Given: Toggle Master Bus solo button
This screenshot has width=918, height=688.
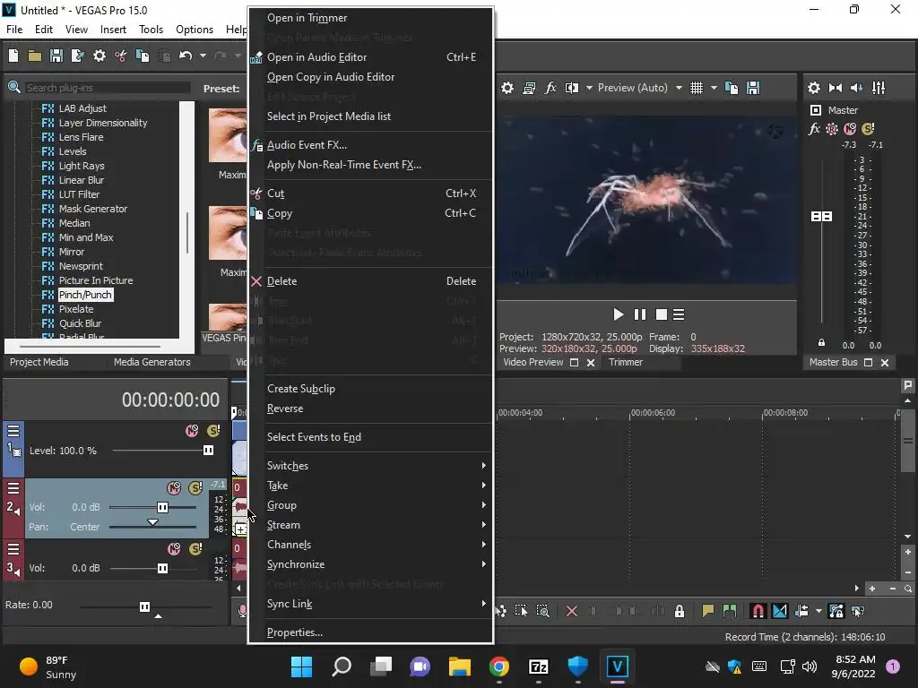Looking at the screenshot, I should tap(868, 129).
